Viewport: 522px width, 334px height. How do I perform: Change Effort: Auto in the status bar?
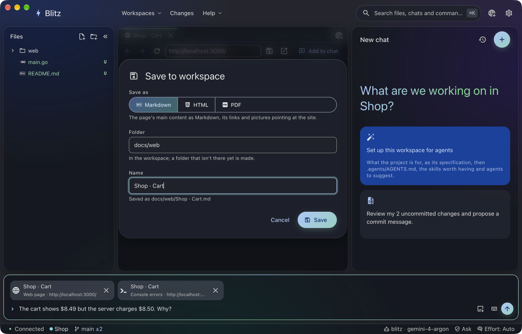[496, 329]
